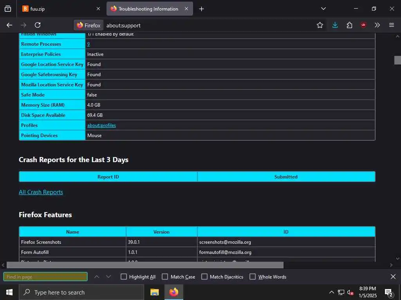Image resolution: width=401 pixels, height=300 pixels.
Task: Click the horizontal scrollbar thumb
Action: click(145, 265)
